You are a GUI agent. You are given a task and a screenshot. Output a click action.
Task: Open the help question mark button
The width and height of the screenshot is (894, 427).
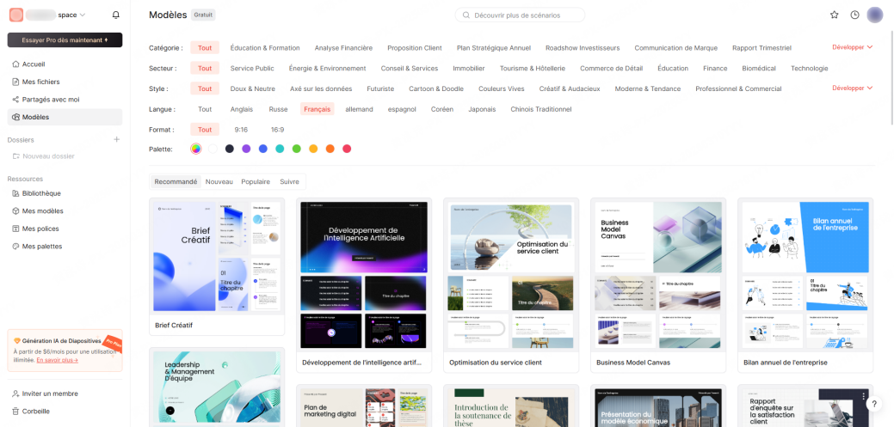(x=874, y=404)
